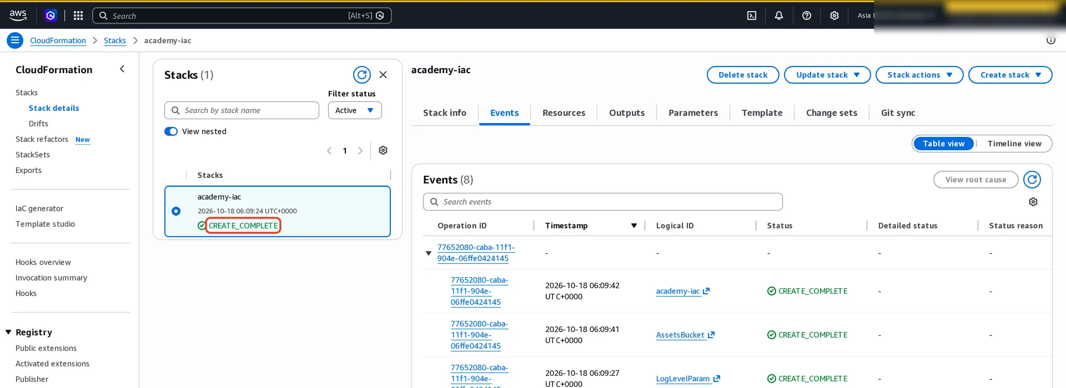The height and width of the screenshot is (388, 1066).
Task: Refresh the Stacks list
Action: (362, 75)
